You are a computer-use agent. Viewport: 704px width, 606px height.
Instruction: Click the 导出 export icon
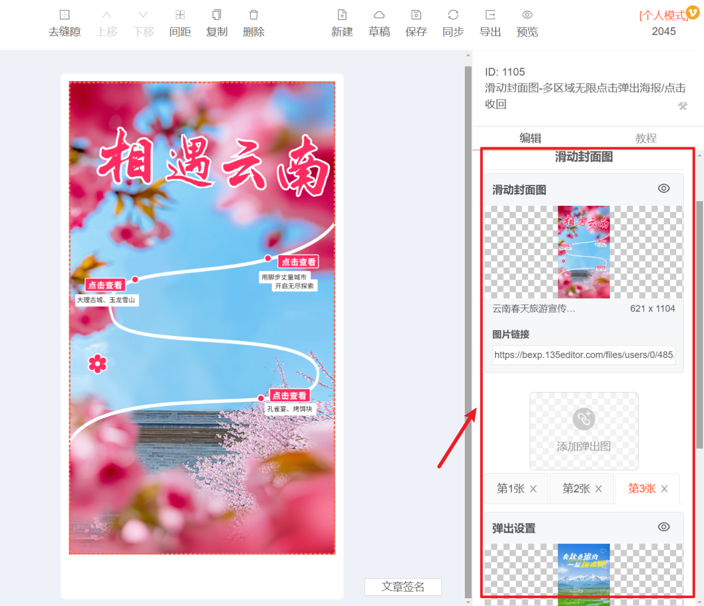click(490, 15)
